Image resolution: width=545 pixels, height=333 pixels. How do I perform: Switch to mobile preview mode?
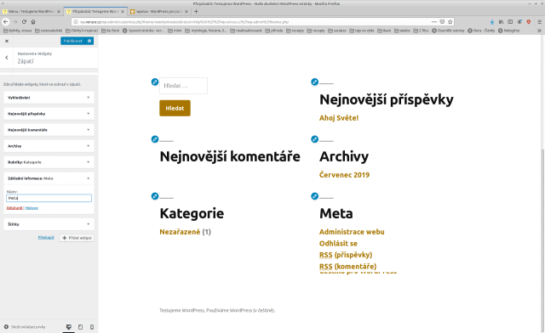92,327
